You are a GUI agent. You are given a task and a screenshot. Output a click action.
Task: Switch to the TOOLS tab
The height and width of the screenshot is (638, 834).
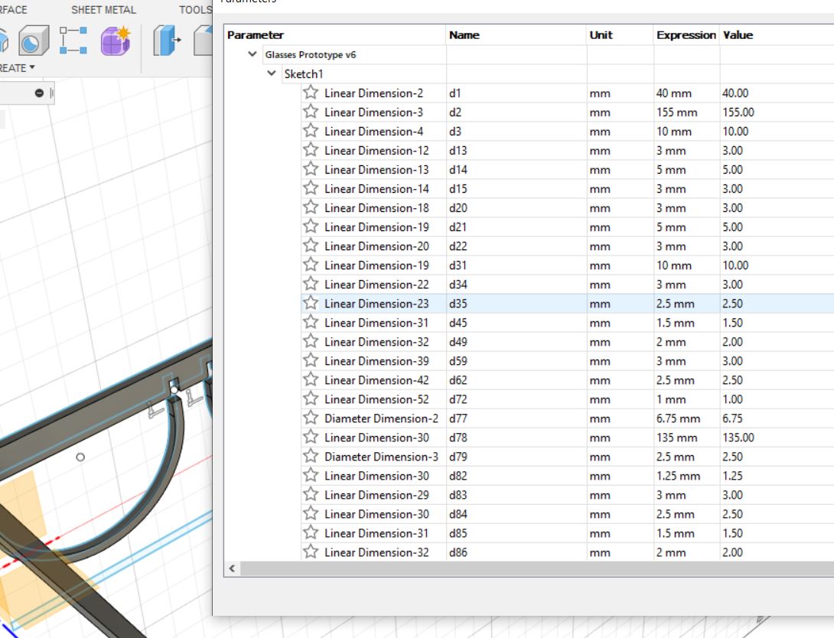click(195, 10)
